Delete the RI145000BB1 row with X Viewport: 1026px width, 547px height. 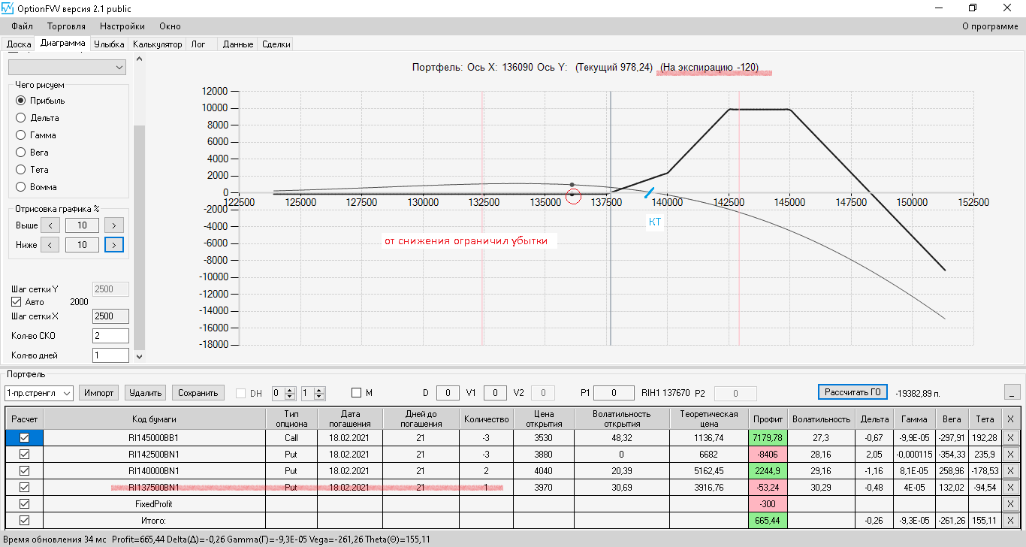coord(1010,437)
